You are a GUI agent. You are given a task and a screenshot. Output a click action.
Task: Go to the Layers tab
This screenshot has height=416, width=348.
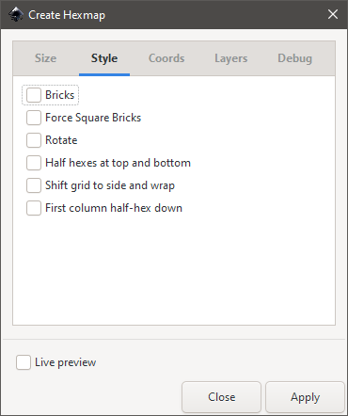(231, 58)
